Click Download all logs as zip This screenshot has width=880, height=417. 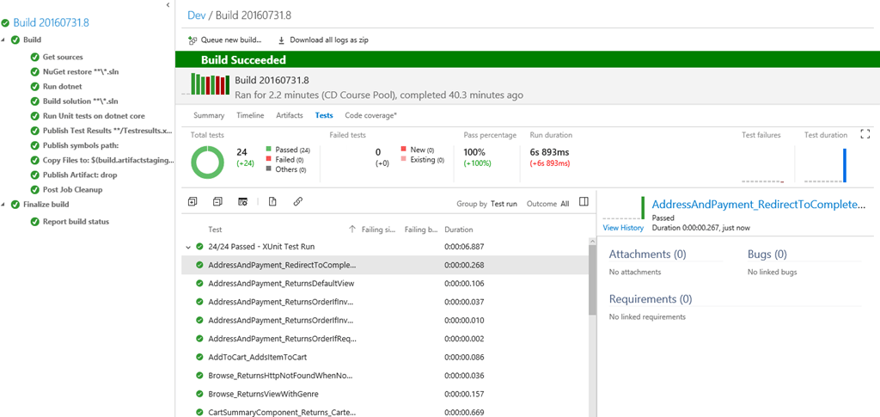tap(323, 40)
